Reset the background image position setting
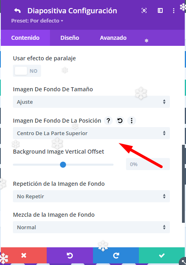This screenshot has width=186, height=265. pos(120,121)
